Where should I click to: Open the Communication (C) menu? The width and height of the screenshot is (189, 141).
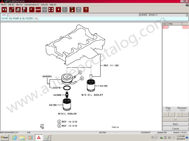pos(32,5)
